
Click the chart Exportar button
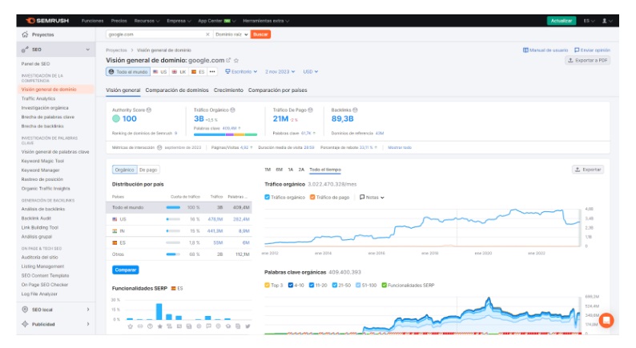click(x=588, y=170)
